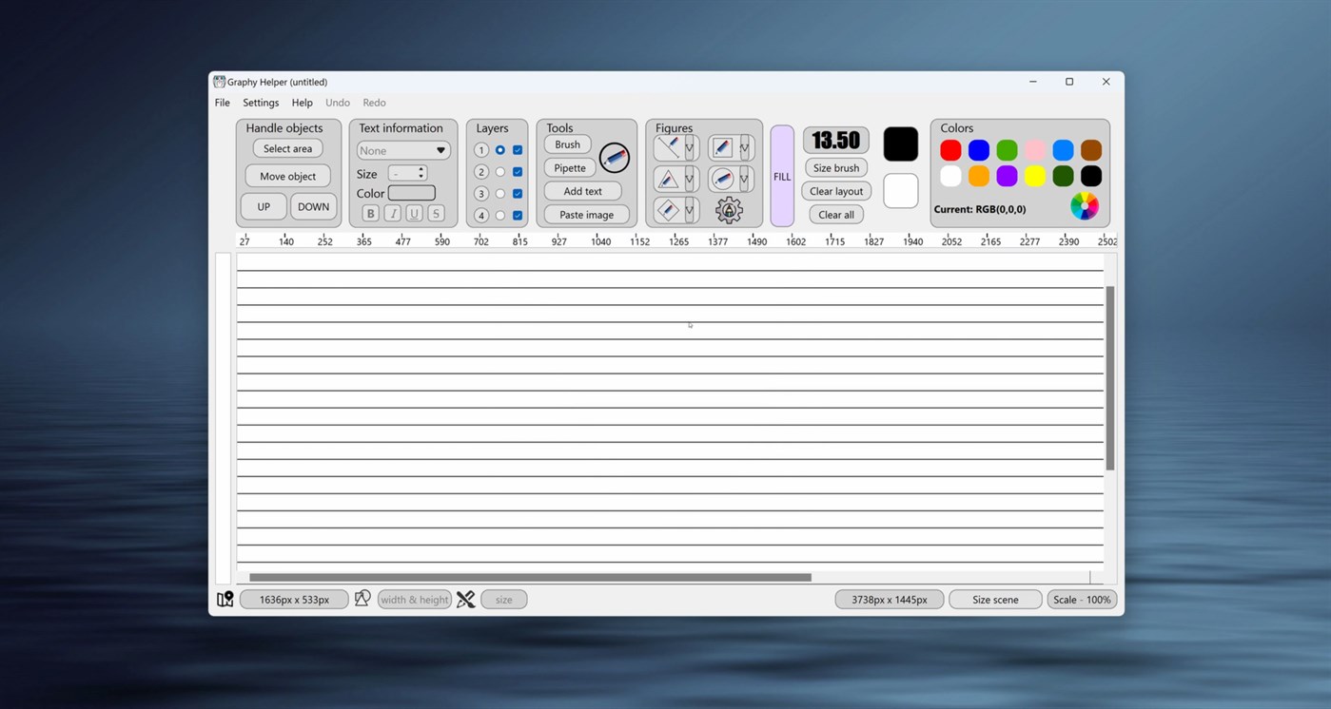This screenshot has height=709, width=1331.
Task: Open the figure settings gear
Action: coord(729,210)
